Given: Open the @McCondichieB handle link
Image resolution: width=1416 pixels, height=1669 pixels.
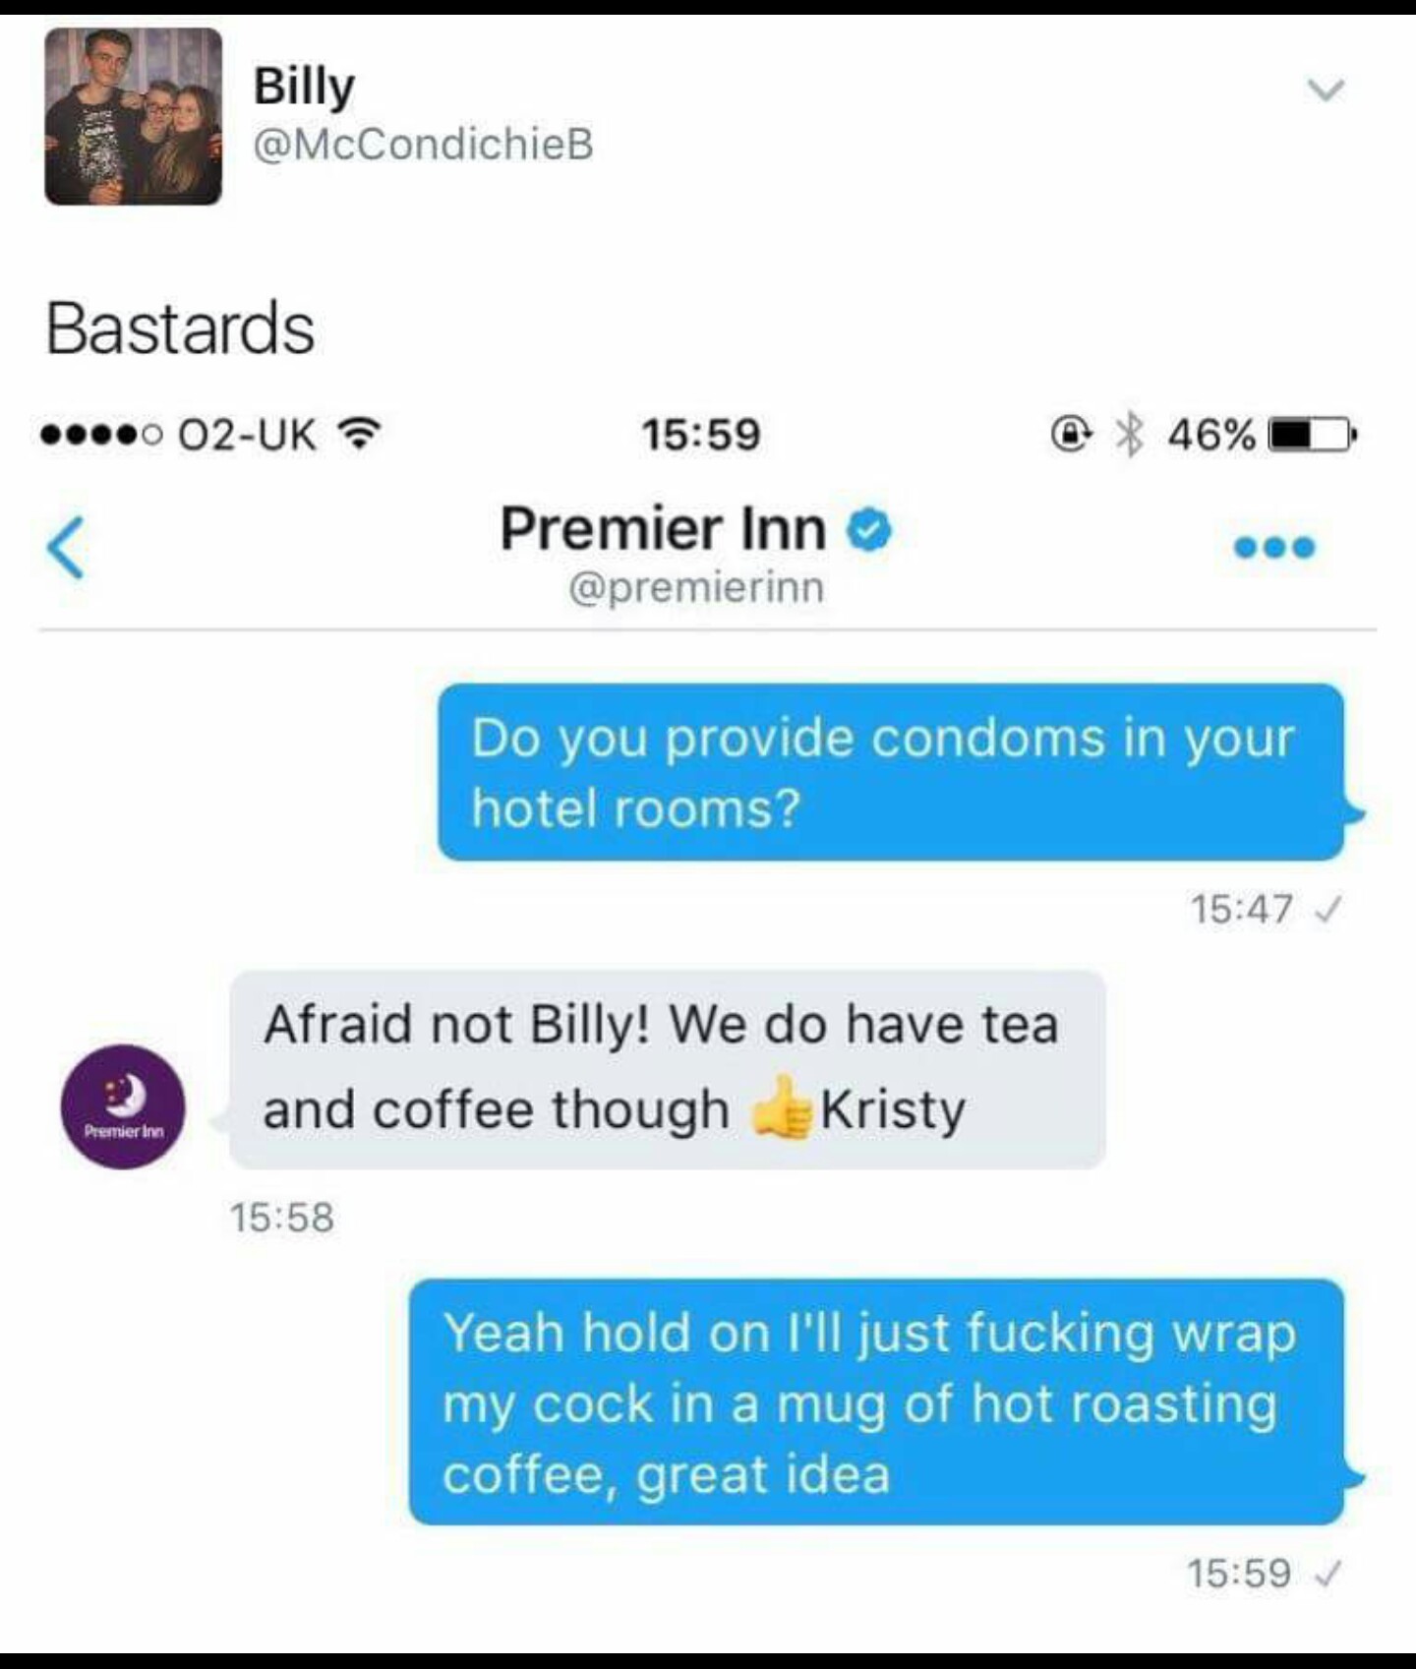Looking at the screenshot, I should pyautogui.click(x=424, y=145).
